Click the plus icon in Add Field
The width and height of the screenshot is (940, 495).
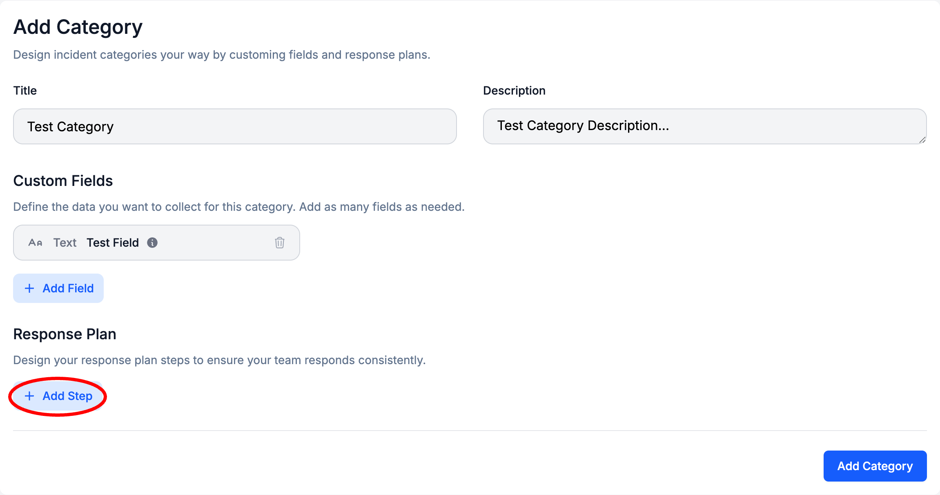click(29, 288)
